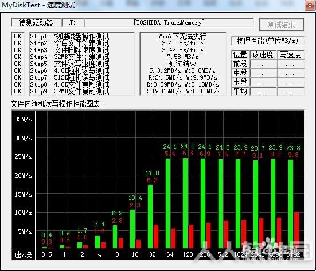
Task: Click the red 9.8 bar at block 8192
Action: [x=297, y=230]
